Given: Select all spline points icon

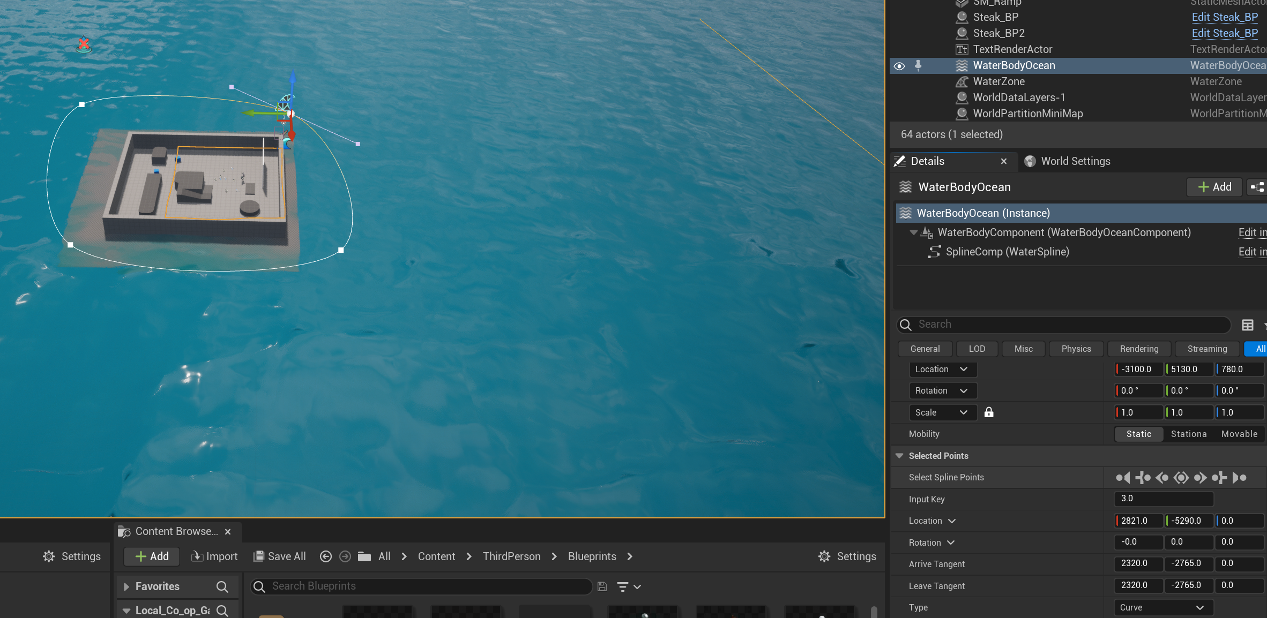Looking at the screenshot, I should (1181, 478).
